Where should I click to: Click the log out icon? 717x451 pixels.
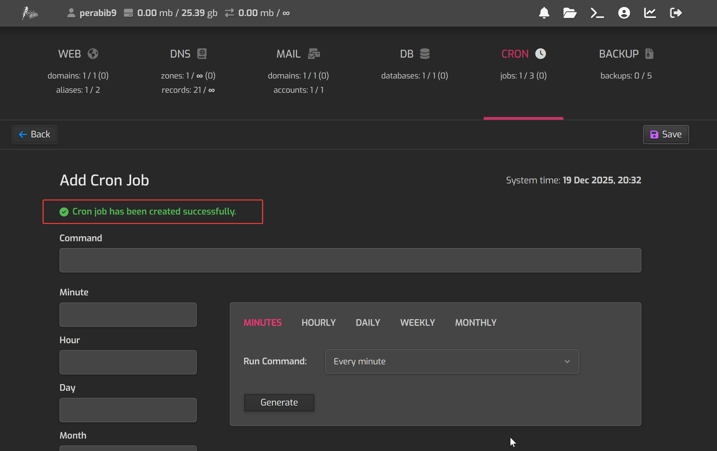(676, 13)
